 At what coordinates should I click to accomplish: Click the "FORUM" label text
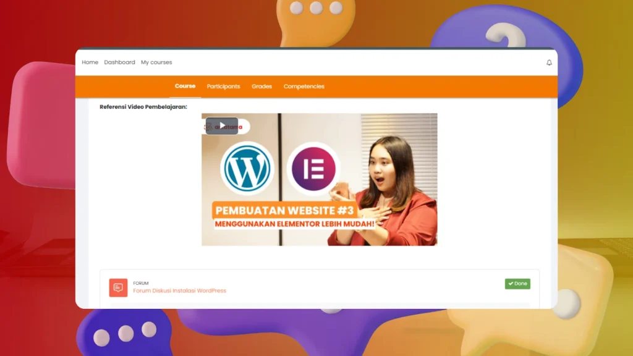[x=141, y=283]
